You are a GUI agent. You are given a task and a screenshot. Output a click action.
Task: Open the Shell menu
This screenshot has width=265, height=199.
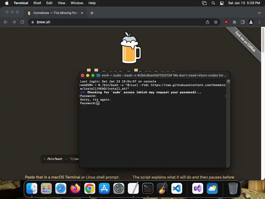[37, 3]
